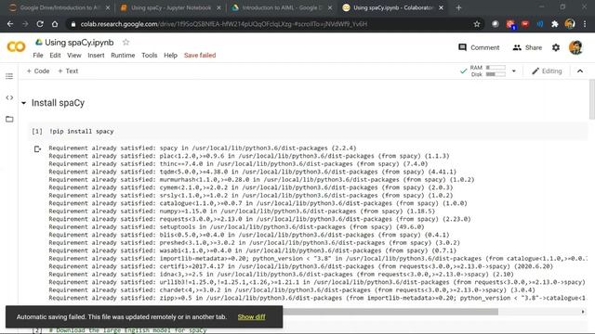The height and width of the screenshot is (334, 595).
Task: Open the Help menu
Action: (x=170, y=56)
